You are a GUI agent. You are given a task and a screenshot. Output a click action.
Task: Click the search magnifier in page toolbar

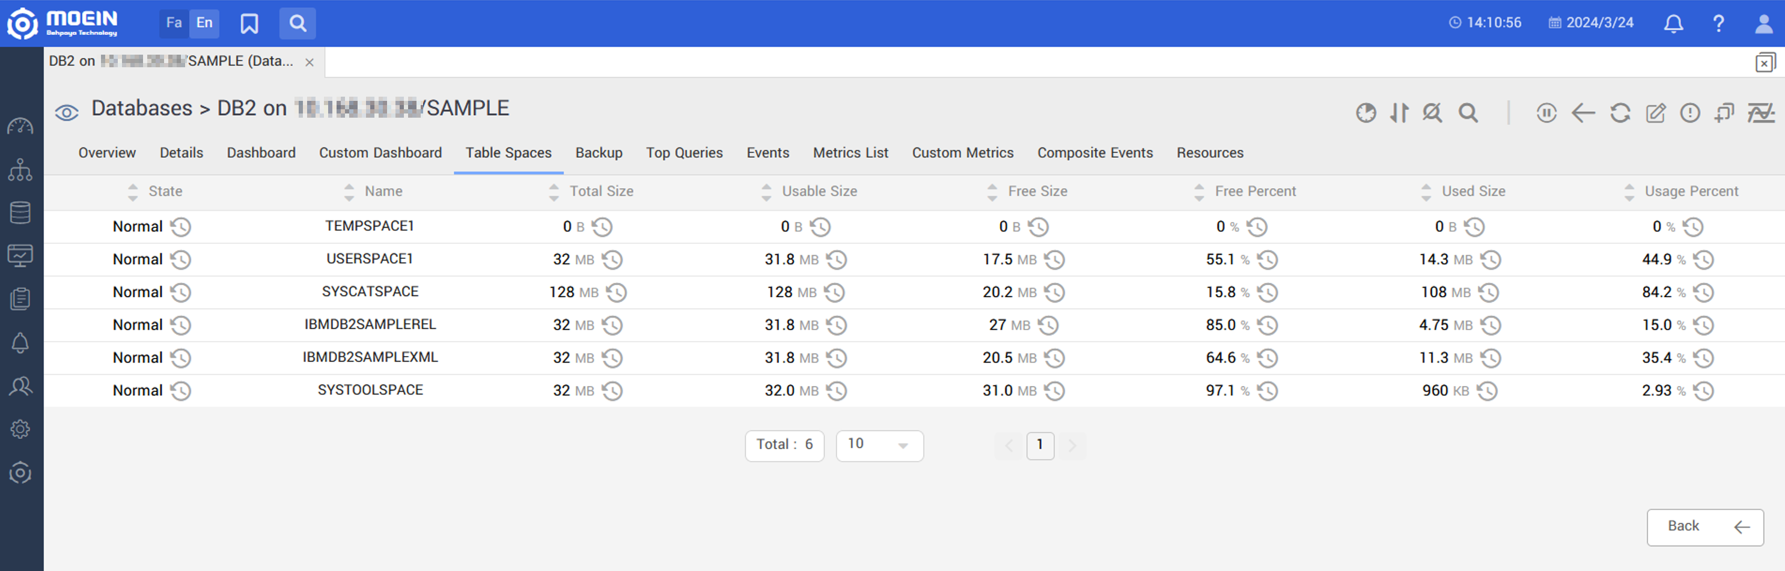pyautogui.click(x=1468, y=113)
